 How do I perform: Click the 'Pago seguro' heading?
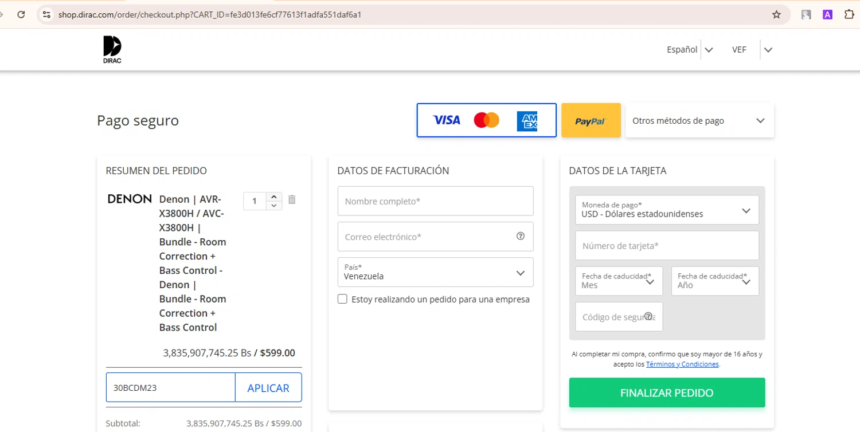[x=138, y=121]
